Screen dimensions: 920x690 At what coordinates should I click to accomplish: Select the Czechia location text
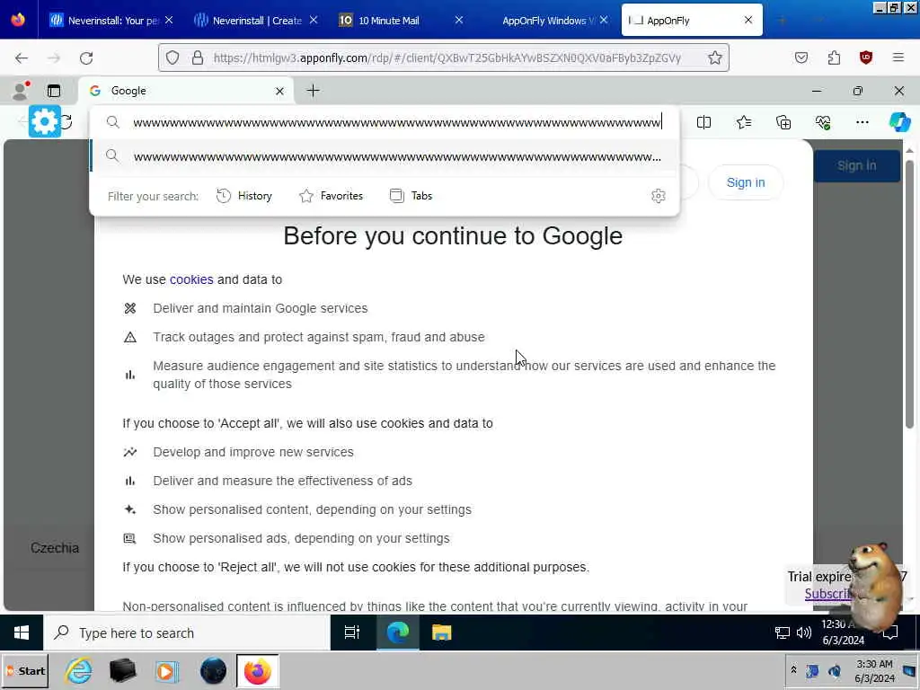[55, 548]
